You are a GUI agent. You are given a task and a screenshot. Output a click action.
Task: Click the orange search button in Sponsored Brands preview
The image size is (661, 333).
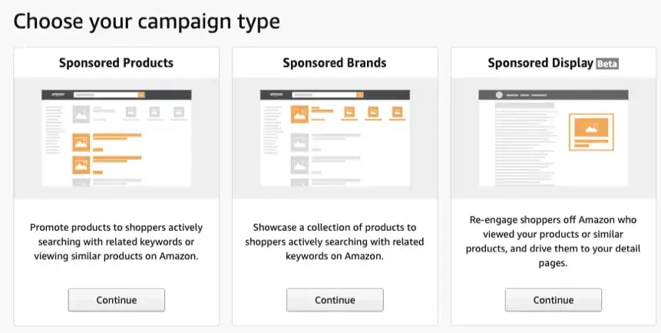tap(360, 95)
